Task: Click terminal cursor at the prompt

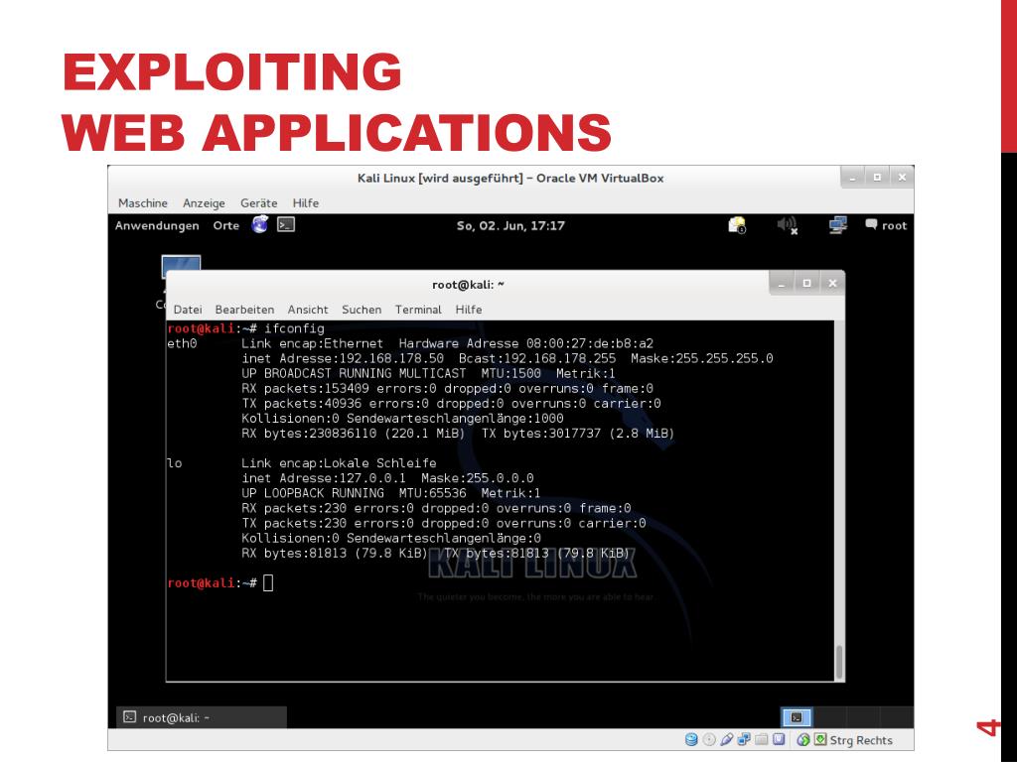Action: click(268, 582)
